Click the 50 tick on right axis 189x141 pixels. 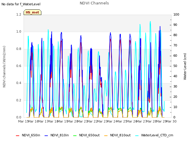175,66
